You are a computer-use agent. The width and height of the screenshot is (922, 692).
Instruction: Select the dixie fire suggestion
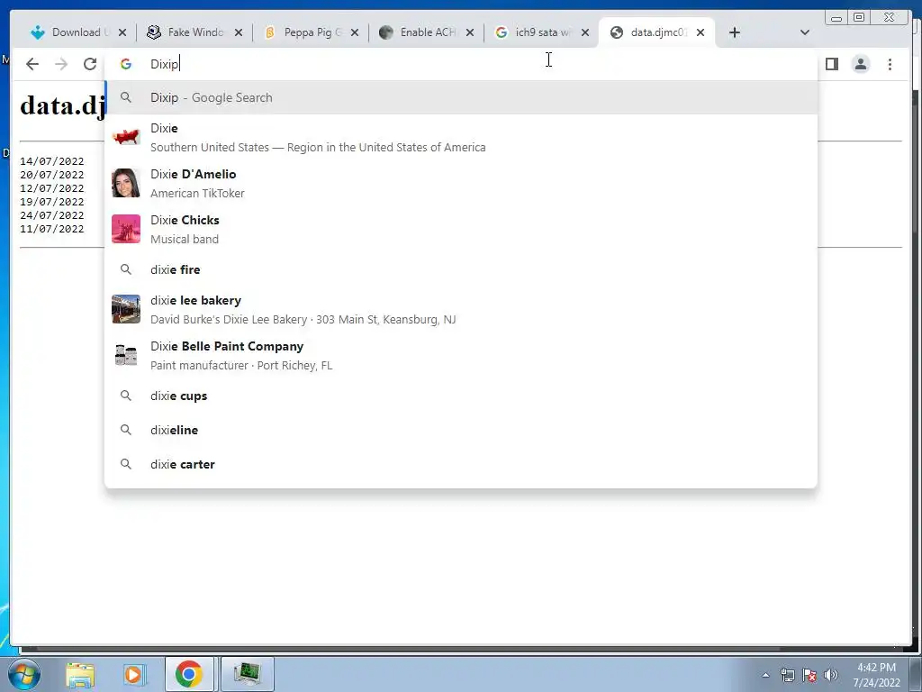[x=461, y=269]
